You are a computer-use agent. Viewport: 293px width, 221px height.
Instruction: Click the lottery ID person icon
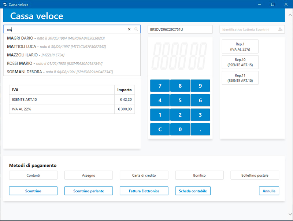point(280,29)
